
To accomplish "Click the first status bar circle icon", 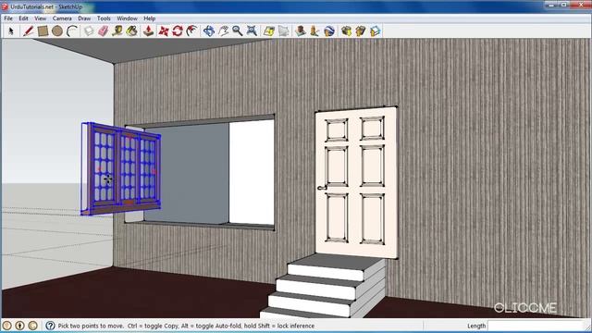I will (6, 325).
